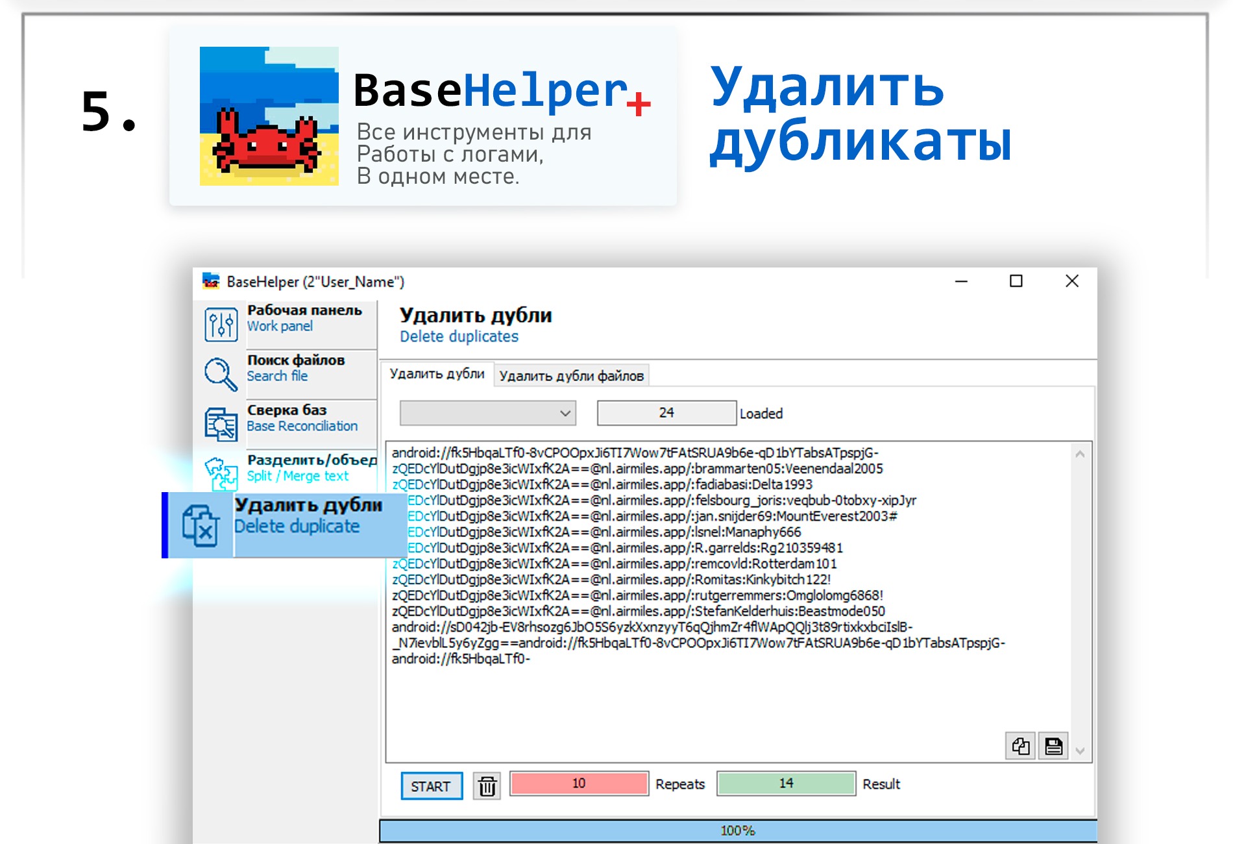Click the 100% progress bar

point(738,831)
